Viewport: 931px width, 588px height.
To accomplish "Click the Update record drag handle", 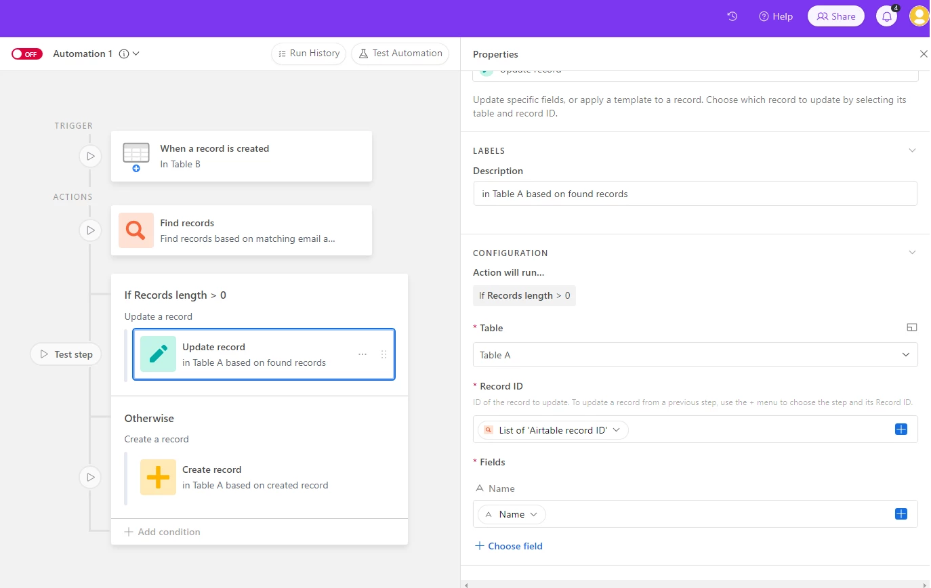I will pyautogui.click(x=384, y=354).
